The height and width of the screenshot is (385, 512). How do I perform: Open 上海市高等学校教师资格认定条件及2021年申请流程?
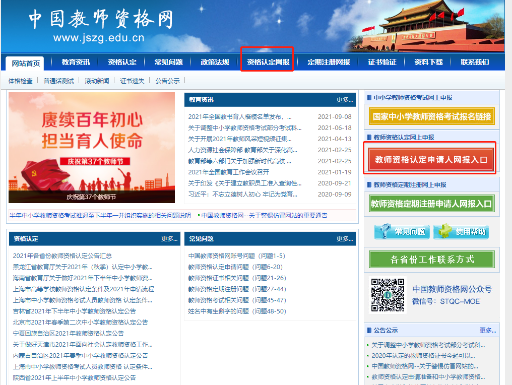(x=83, y=289)
